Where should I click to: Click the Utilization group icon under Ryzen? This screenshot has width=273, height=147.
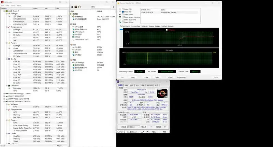9,86
